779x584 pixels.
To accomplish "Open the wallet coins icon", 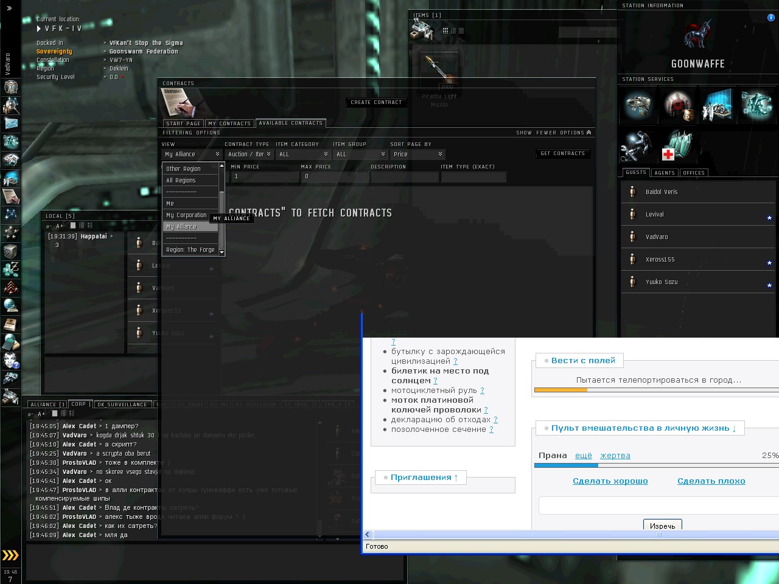I will coord(10,269).
